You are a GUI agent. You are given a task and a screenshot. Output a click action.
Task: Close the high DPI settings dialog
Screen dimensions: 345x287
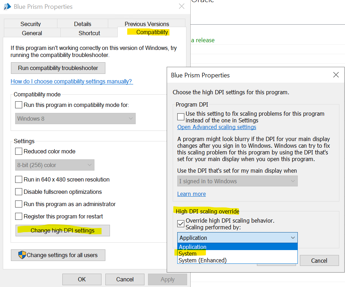point(336,75)
